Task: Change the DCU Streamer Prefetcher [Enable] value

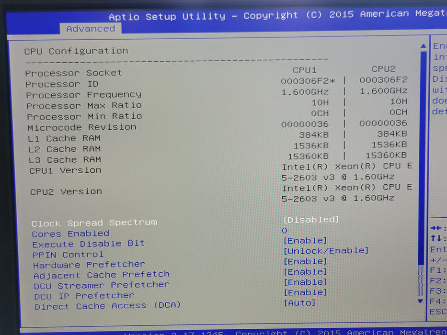Action: pyautogui.click(x=305, y=282)
